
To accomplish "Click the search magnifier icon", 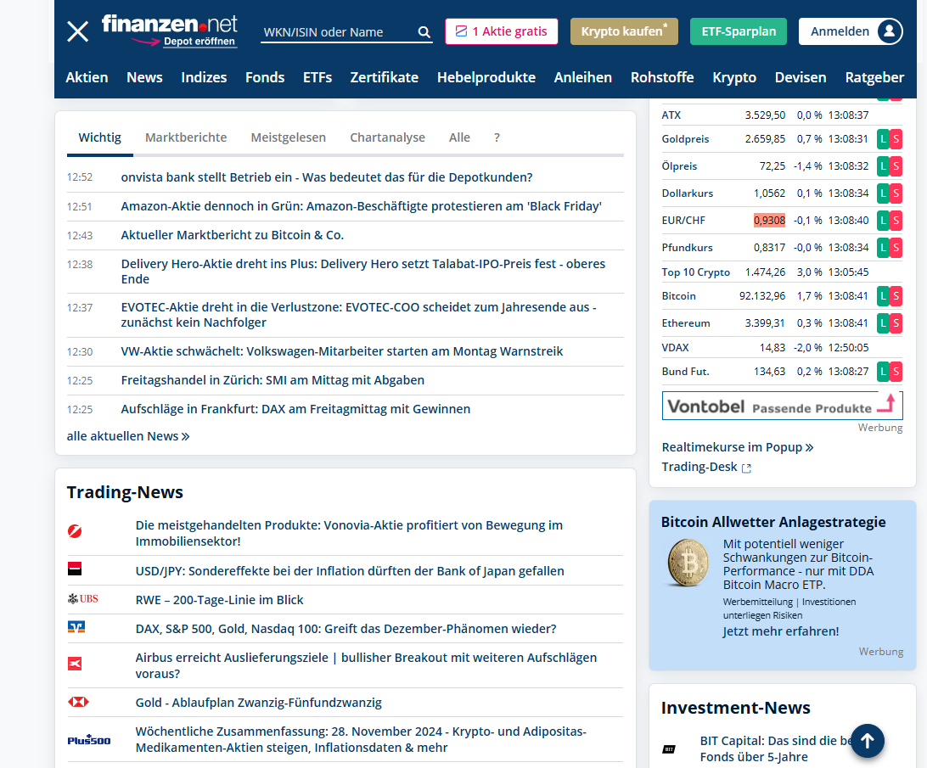I will (x=424, y=32).
